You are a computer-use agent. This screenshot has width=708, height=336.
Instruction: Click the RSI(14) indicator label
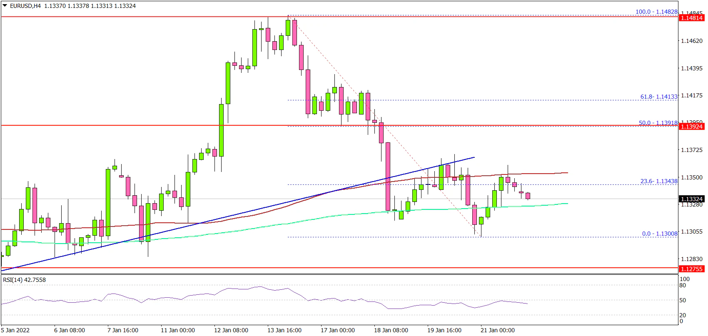(x=24, y=280)
